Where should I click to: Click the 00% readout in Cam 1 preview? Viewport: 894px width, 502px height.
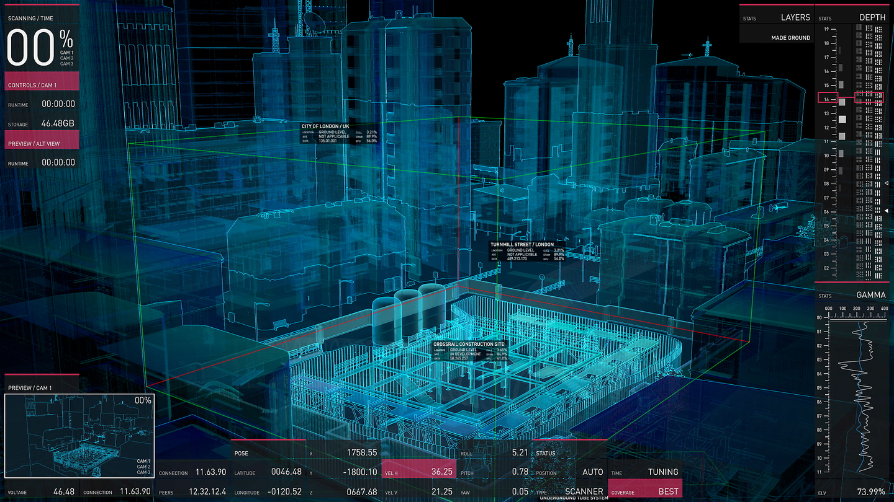[x=143, y=400]
